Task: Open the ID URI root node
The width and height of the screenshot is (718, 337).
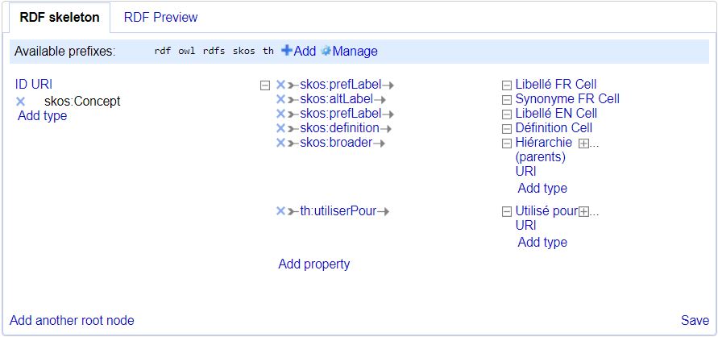Action: coord(34,84)
